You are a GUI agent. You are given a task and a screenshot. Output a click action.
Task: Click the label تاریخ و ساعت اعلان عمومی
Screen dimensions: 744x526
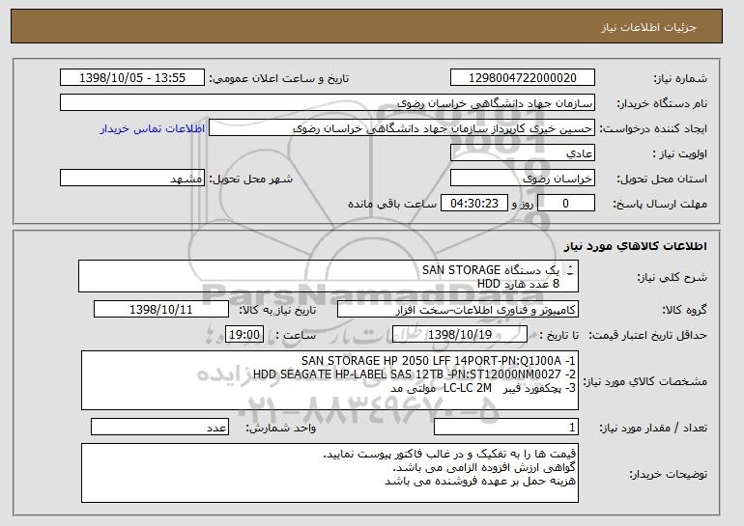point(279,78)
